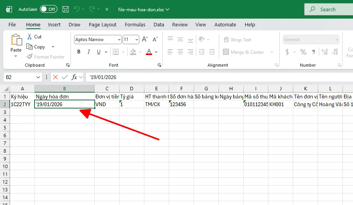Image resolution: width=353 pixels, height=205 pixels.
Task: Click the Bottom Align icon
Action: click(190, 40)
